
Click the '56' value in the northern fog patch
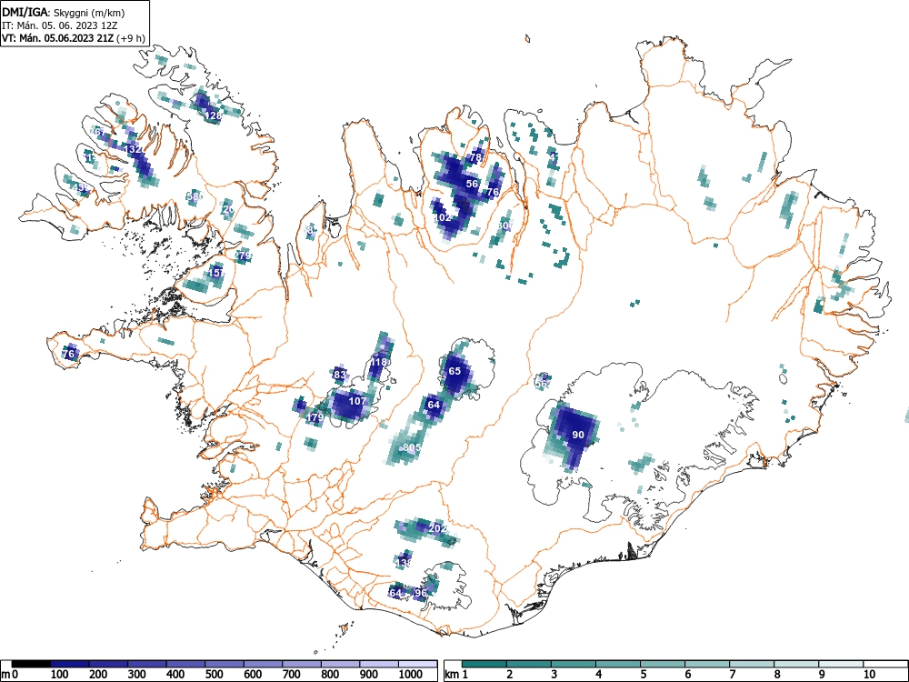(473, 184)
